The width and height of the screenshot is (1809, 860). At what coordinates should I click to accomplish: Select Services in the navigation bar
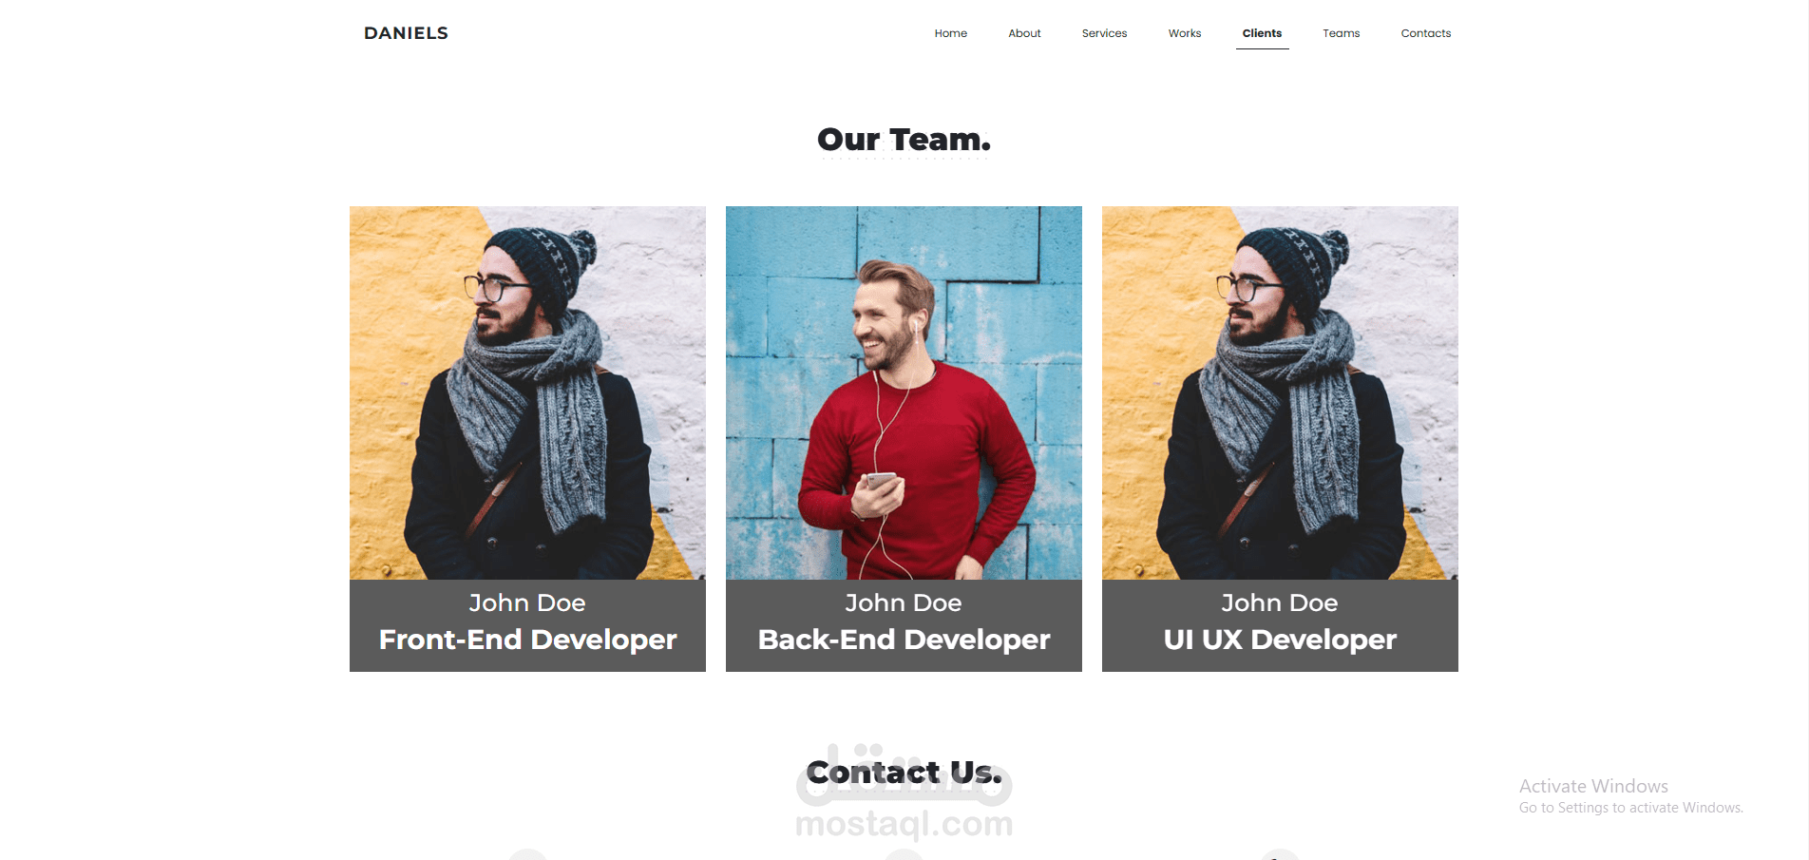1104,33
